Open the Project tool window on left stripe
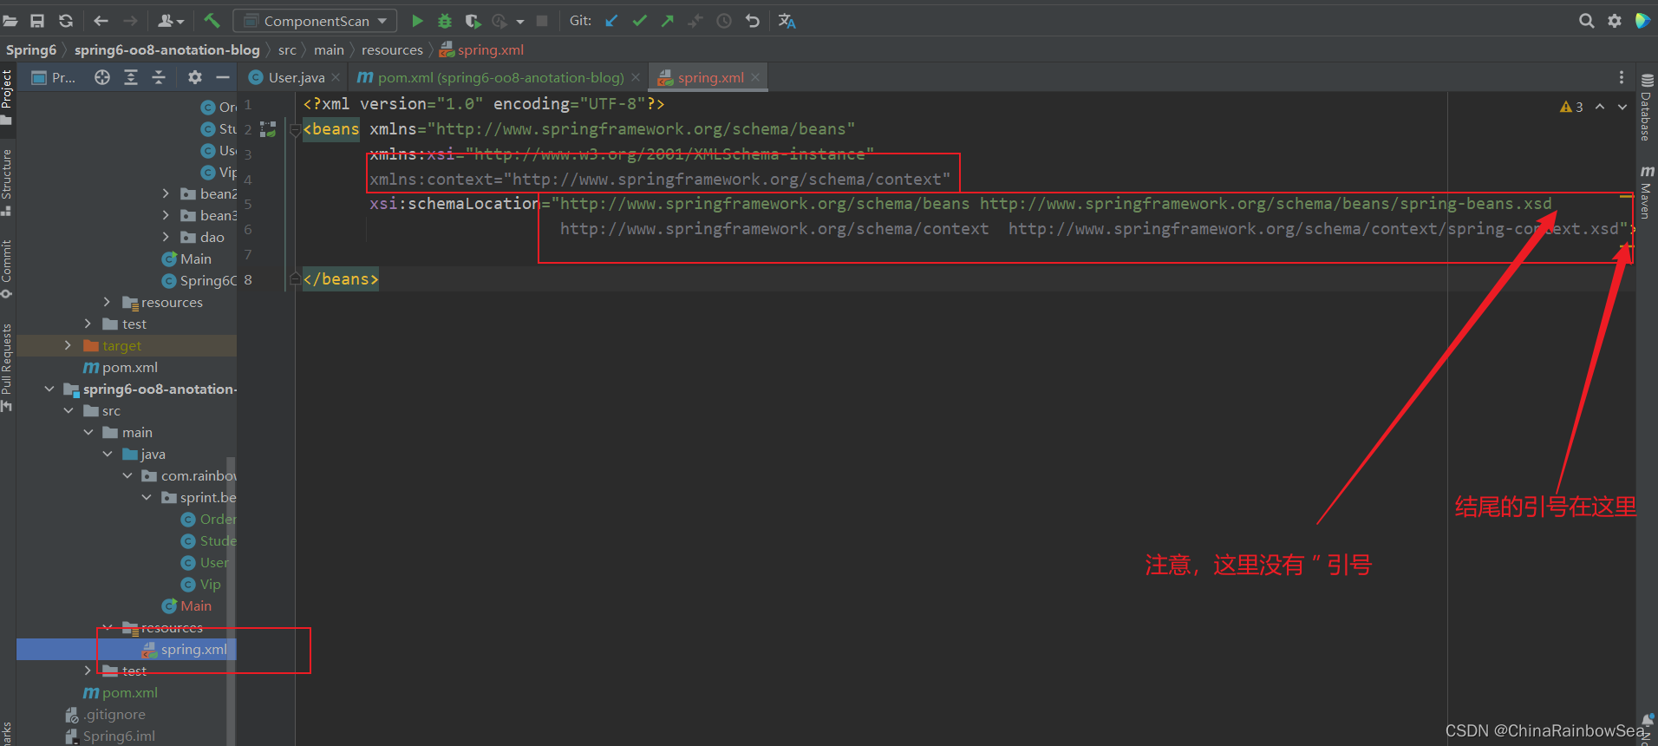 [x=7, y=96]
